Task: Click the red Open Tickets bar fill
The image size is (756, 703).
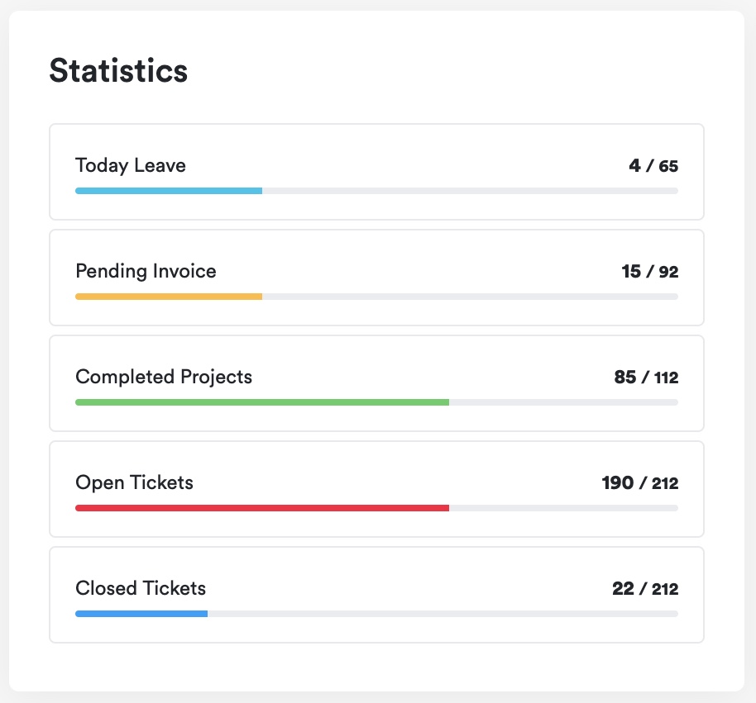Action: 262,508
